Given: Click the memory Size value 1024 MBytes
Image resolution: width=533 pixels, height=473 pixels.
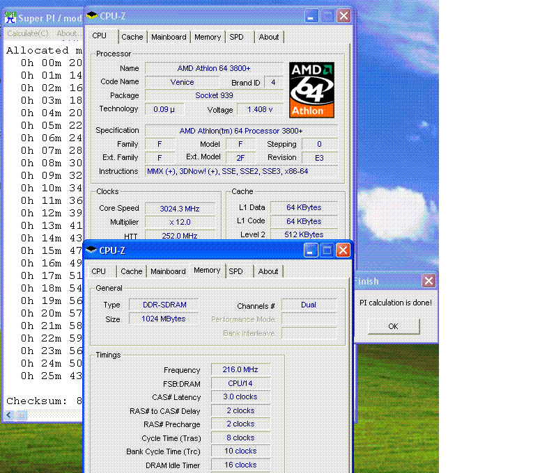Looking at the screenshot, I should [x=164, y=319].
